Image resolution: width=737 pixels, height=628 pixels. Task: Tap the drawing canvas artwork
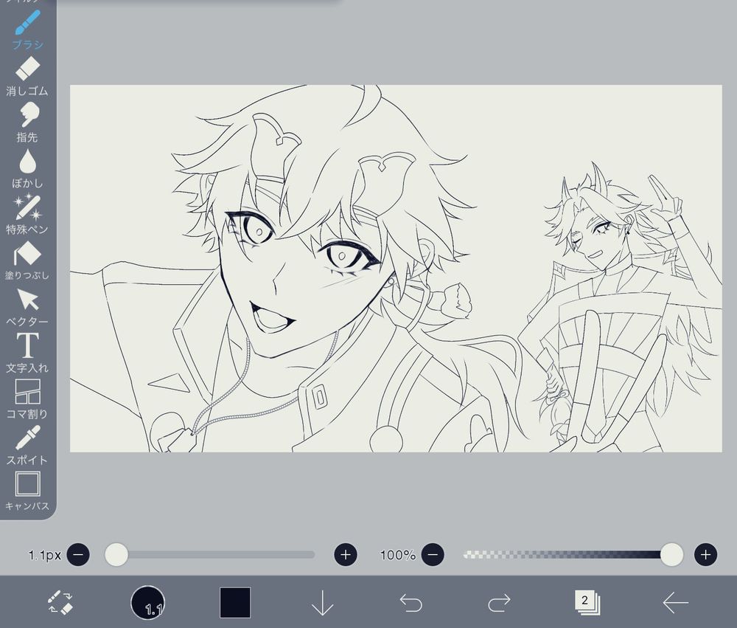[x=396, y=269]
